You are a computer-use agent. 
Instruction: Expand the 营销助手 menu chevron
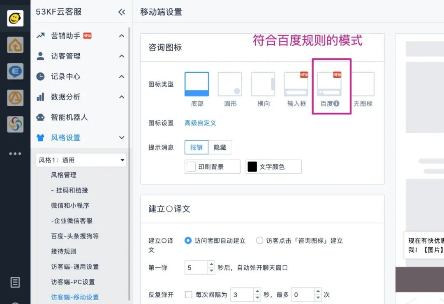(122, 36)
